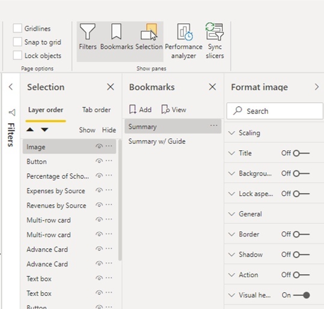This screenshot has width=324, height=309.
Task: Click the Hide all layers button
Action: pos(109,130)
